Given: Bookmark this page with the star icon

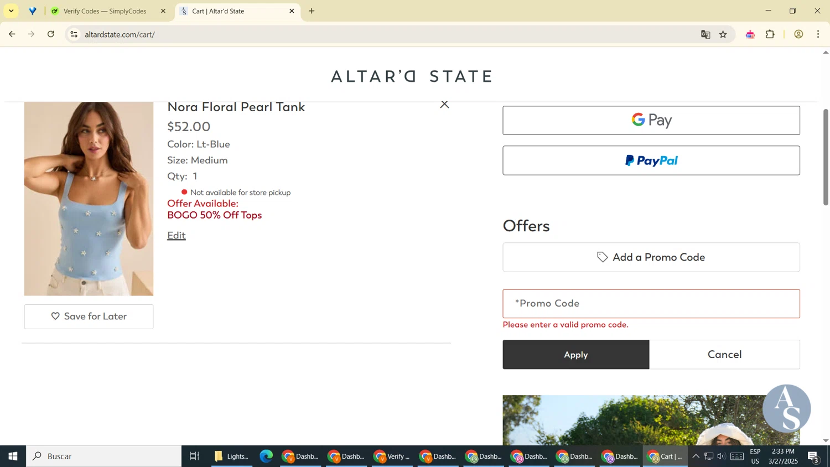Looking at the screenshot, I should pos(723,34).
